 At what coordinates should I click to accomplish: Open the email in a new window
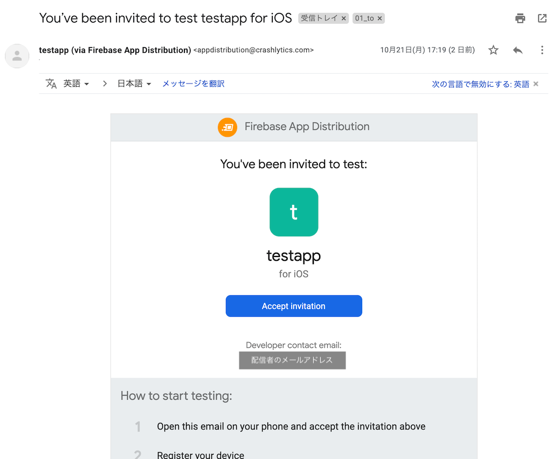click(542, 18)
